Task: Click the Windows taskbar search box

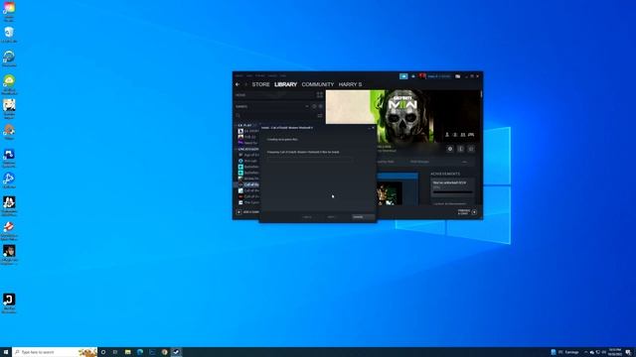Action: (55, 352)
